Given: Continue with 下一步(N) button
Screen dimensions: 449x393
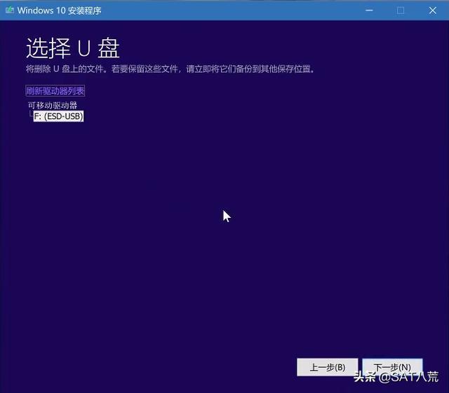Looking at the screenshot, I should pyautogui.click(x=392, y=367).
